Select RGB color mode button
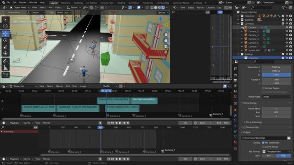The width and height of the screenshot is (294, 165). 283,156
